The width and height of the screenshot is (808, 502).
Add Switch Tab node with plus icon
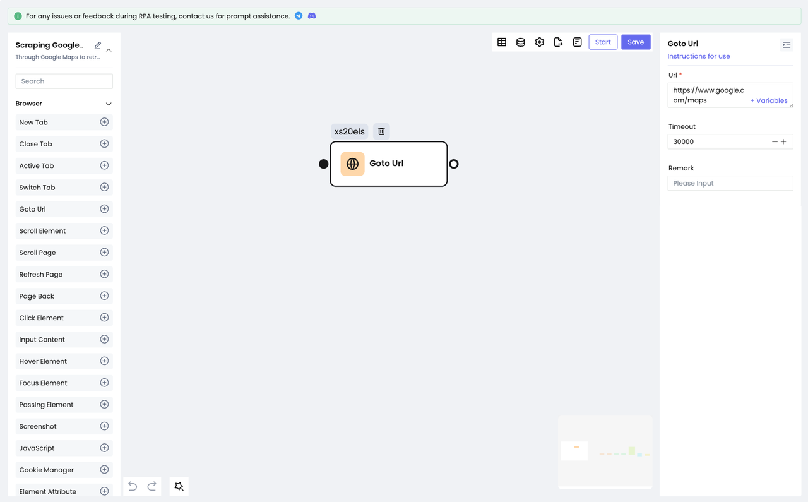104,187
